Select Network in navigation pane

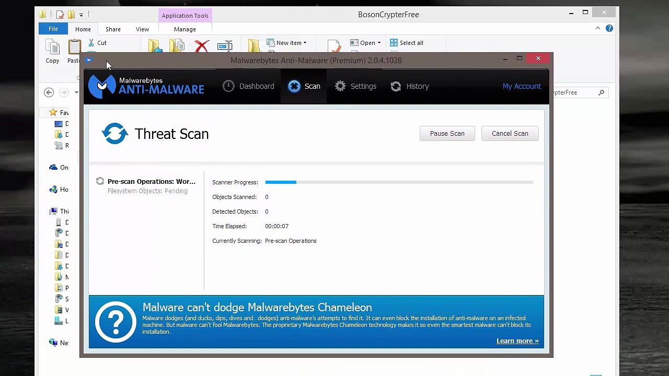(x=59, y=343)
